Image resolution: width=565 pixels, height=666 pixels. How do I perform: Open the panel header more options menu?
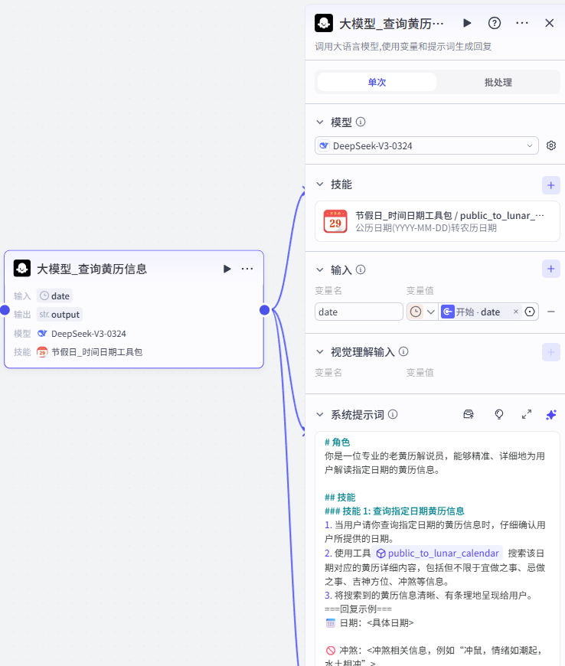click(x=521, y=23)
